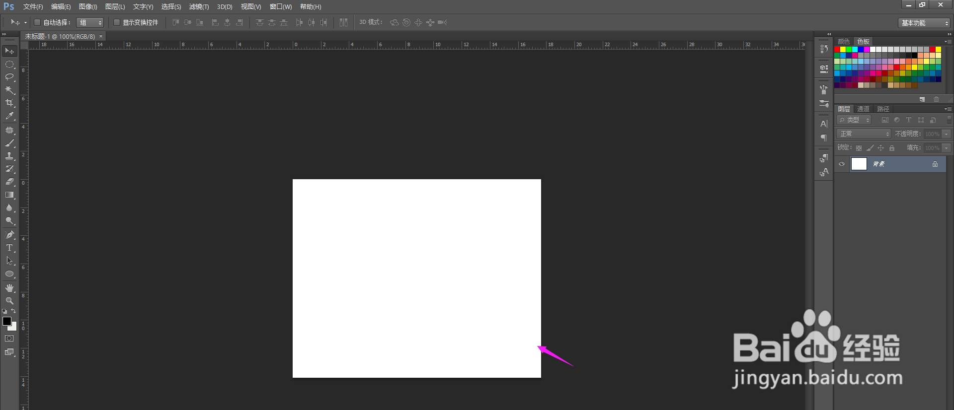Enable the 自动选择 checkbox

click(x=37, y=22)
